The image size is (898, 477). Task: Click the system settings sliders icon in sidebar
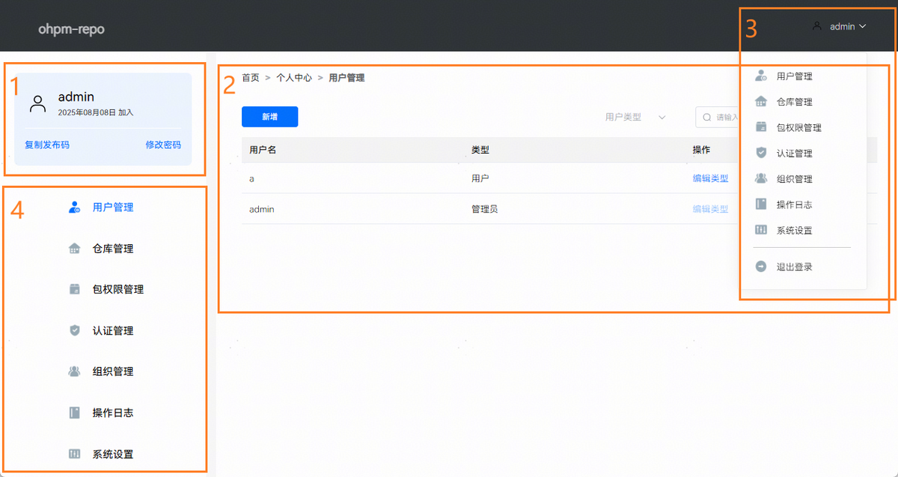point(74,454)
